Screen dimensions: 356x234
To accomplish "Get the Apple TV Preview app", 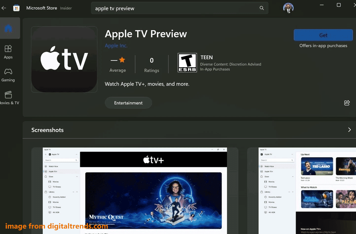I will click(x=323, y=35).
